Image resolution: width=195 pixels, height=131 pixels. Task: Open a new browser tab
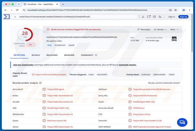(63, 4)
